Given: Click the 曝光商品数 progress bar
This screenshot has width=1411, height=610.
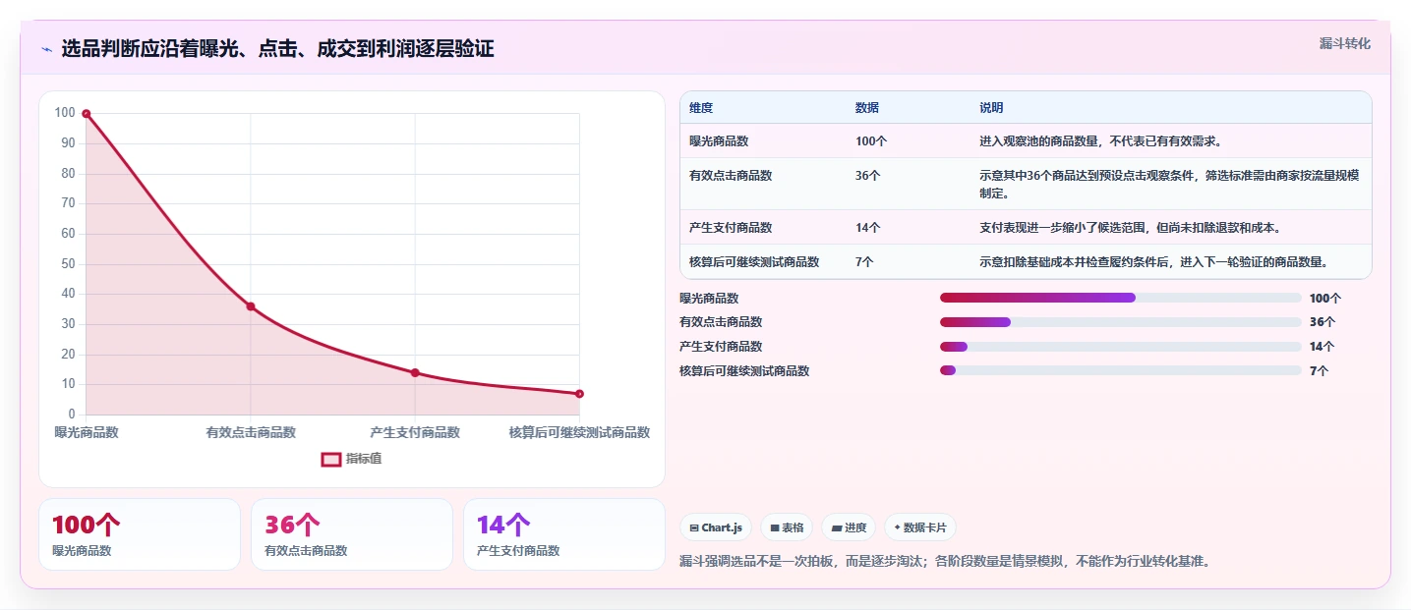Looking at the screenshot, I should (x=1121, y=298).
